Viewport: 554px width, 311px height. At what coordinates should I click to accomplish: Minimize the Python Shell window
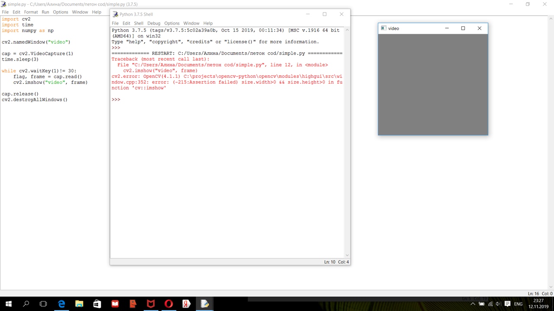point(308,14)
